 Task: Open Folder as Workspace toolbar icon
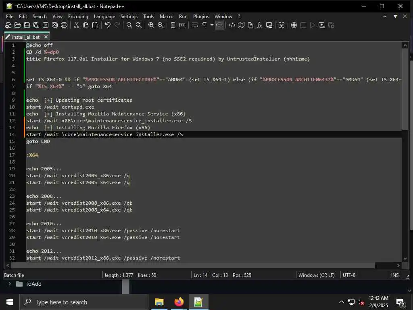click(x=269, y=25)
